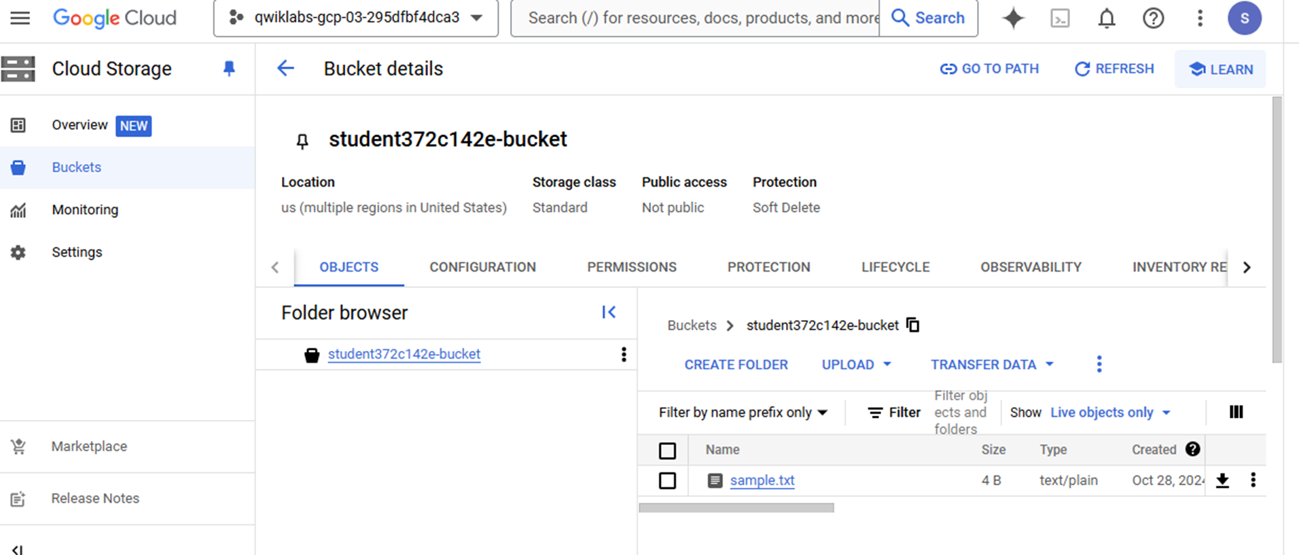The height and width of the screenshot is (555, 1299).
Task: Open the main navigation hamburger menu
Action: (x=20, y=18)
